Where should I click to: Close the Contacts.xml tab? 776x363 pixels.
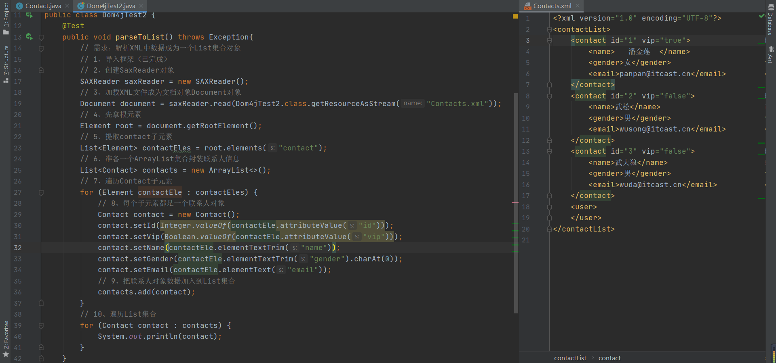(578, 6)
